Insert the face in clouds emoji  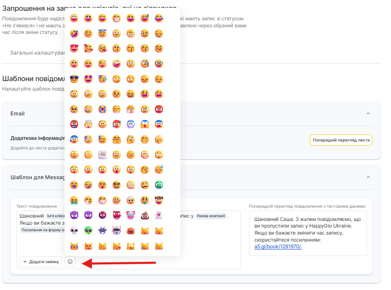(x=102, y=155)
